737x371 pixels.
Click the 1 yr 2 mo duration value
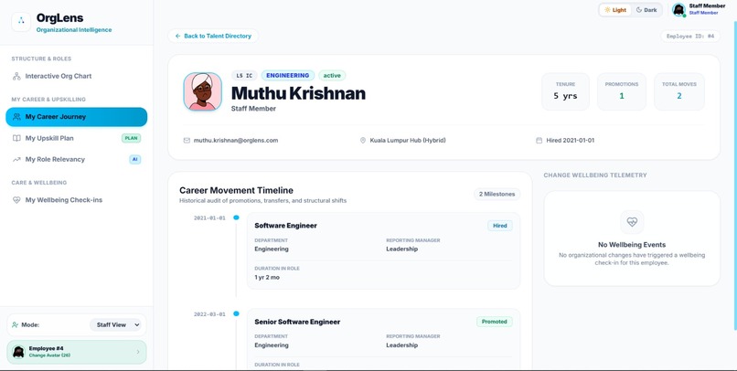tap(267, 278)
